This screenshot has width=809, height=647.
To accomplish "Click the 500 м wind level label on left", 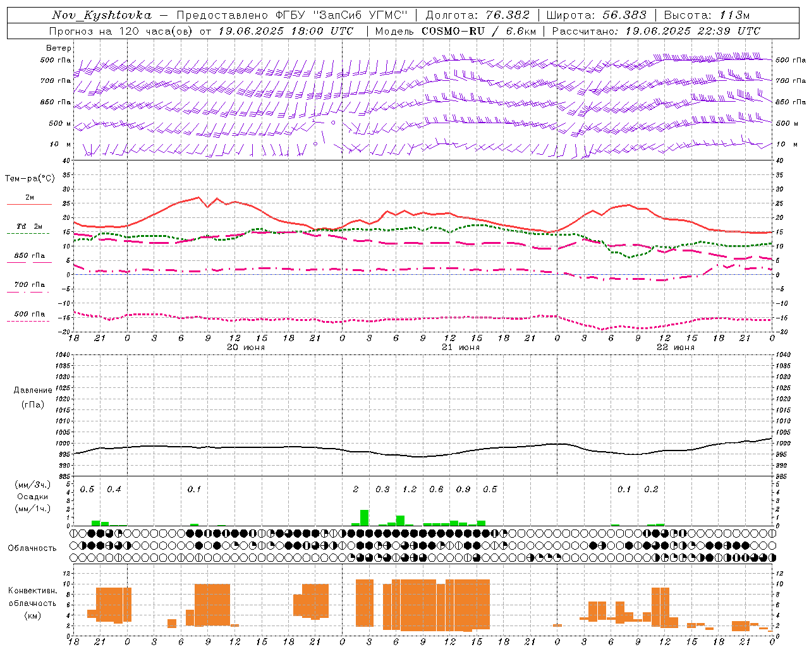I will pos(61,123).
